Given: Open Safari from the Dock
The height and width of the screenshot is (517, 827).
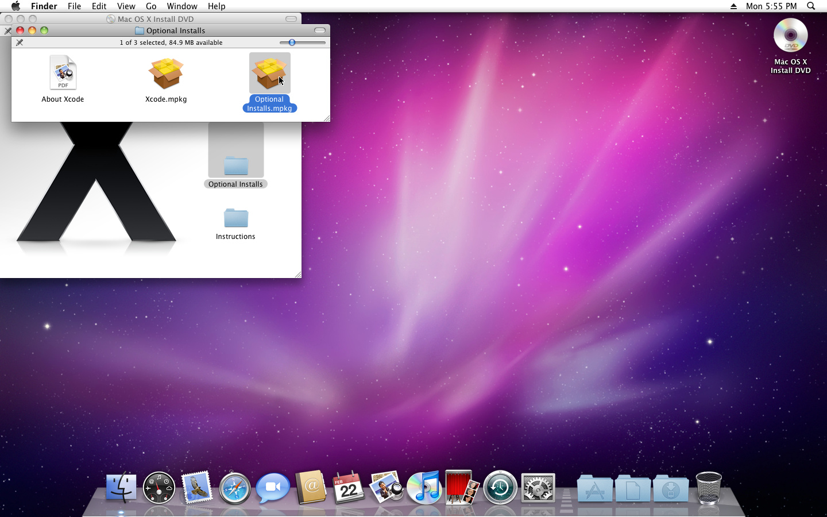Looking at the screenshot, I should 235,488.
